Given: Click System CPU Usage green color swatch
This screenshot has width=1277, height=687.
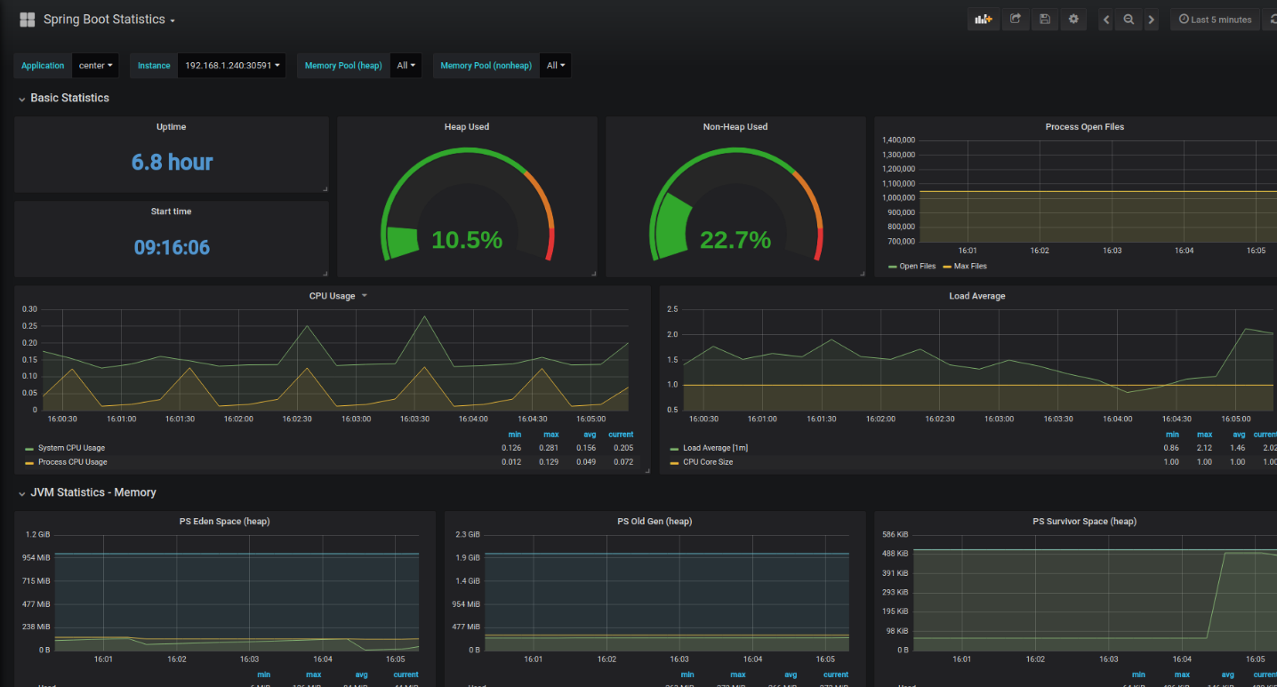Looking at the screenshot, I should (x=29, y=449).
